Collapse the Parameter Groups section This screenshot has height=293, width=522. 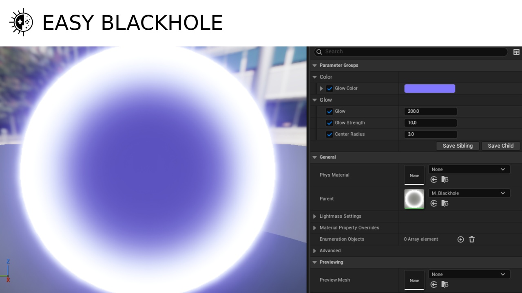point(314,65)
